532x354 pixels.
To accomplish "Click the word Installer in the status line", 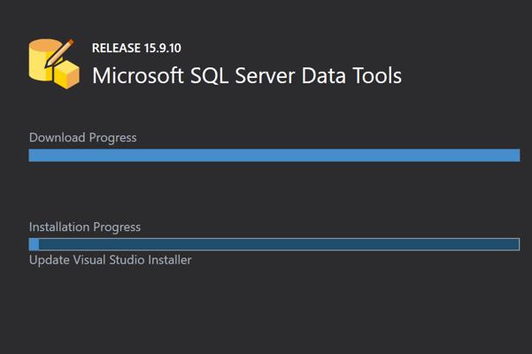I will (170, 260).
